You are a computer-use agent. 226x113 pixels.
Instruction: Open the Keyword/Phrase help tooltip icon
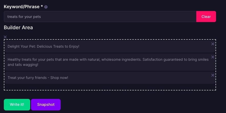[x=46, y=7]
